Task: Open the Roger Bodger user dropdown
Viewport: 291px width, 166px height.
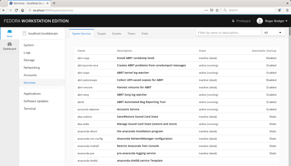Action: (272, 21)
